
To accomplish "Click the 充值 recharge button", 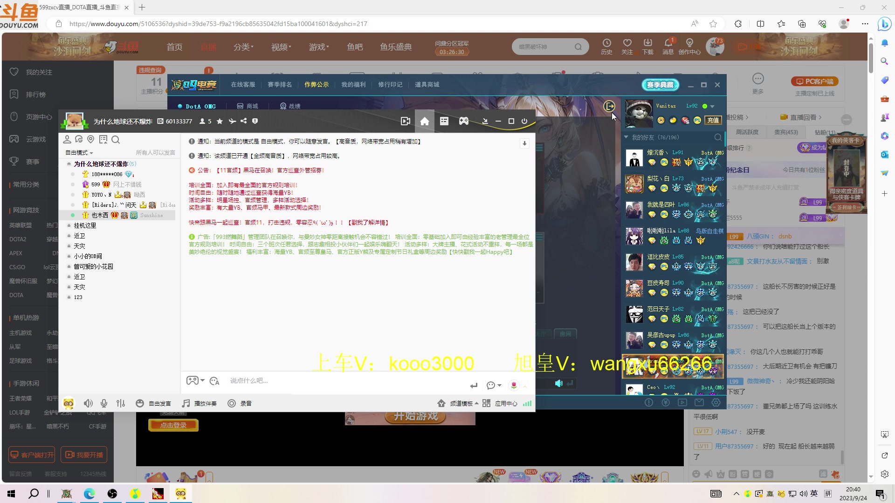I will [x=713, y=120].
